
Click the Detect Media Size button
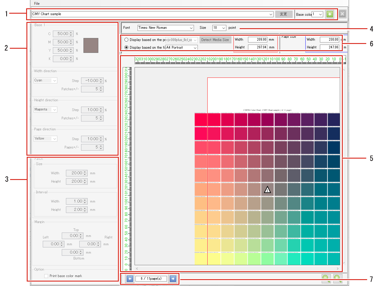tap(215, 39)
